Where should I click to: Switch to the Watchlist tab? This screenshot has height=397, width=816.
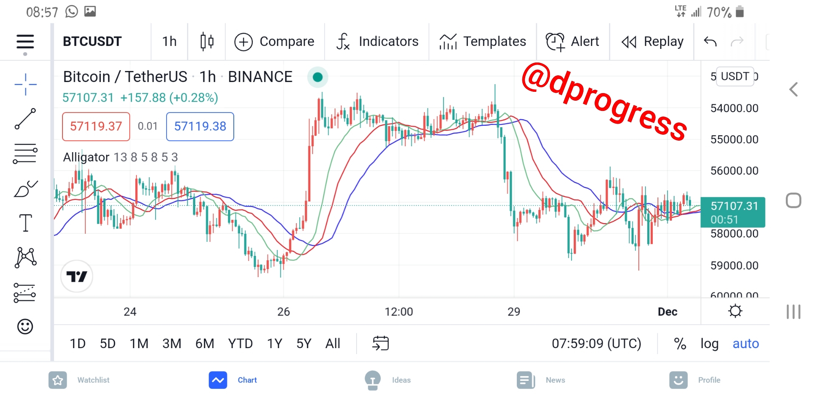(79, 380)
